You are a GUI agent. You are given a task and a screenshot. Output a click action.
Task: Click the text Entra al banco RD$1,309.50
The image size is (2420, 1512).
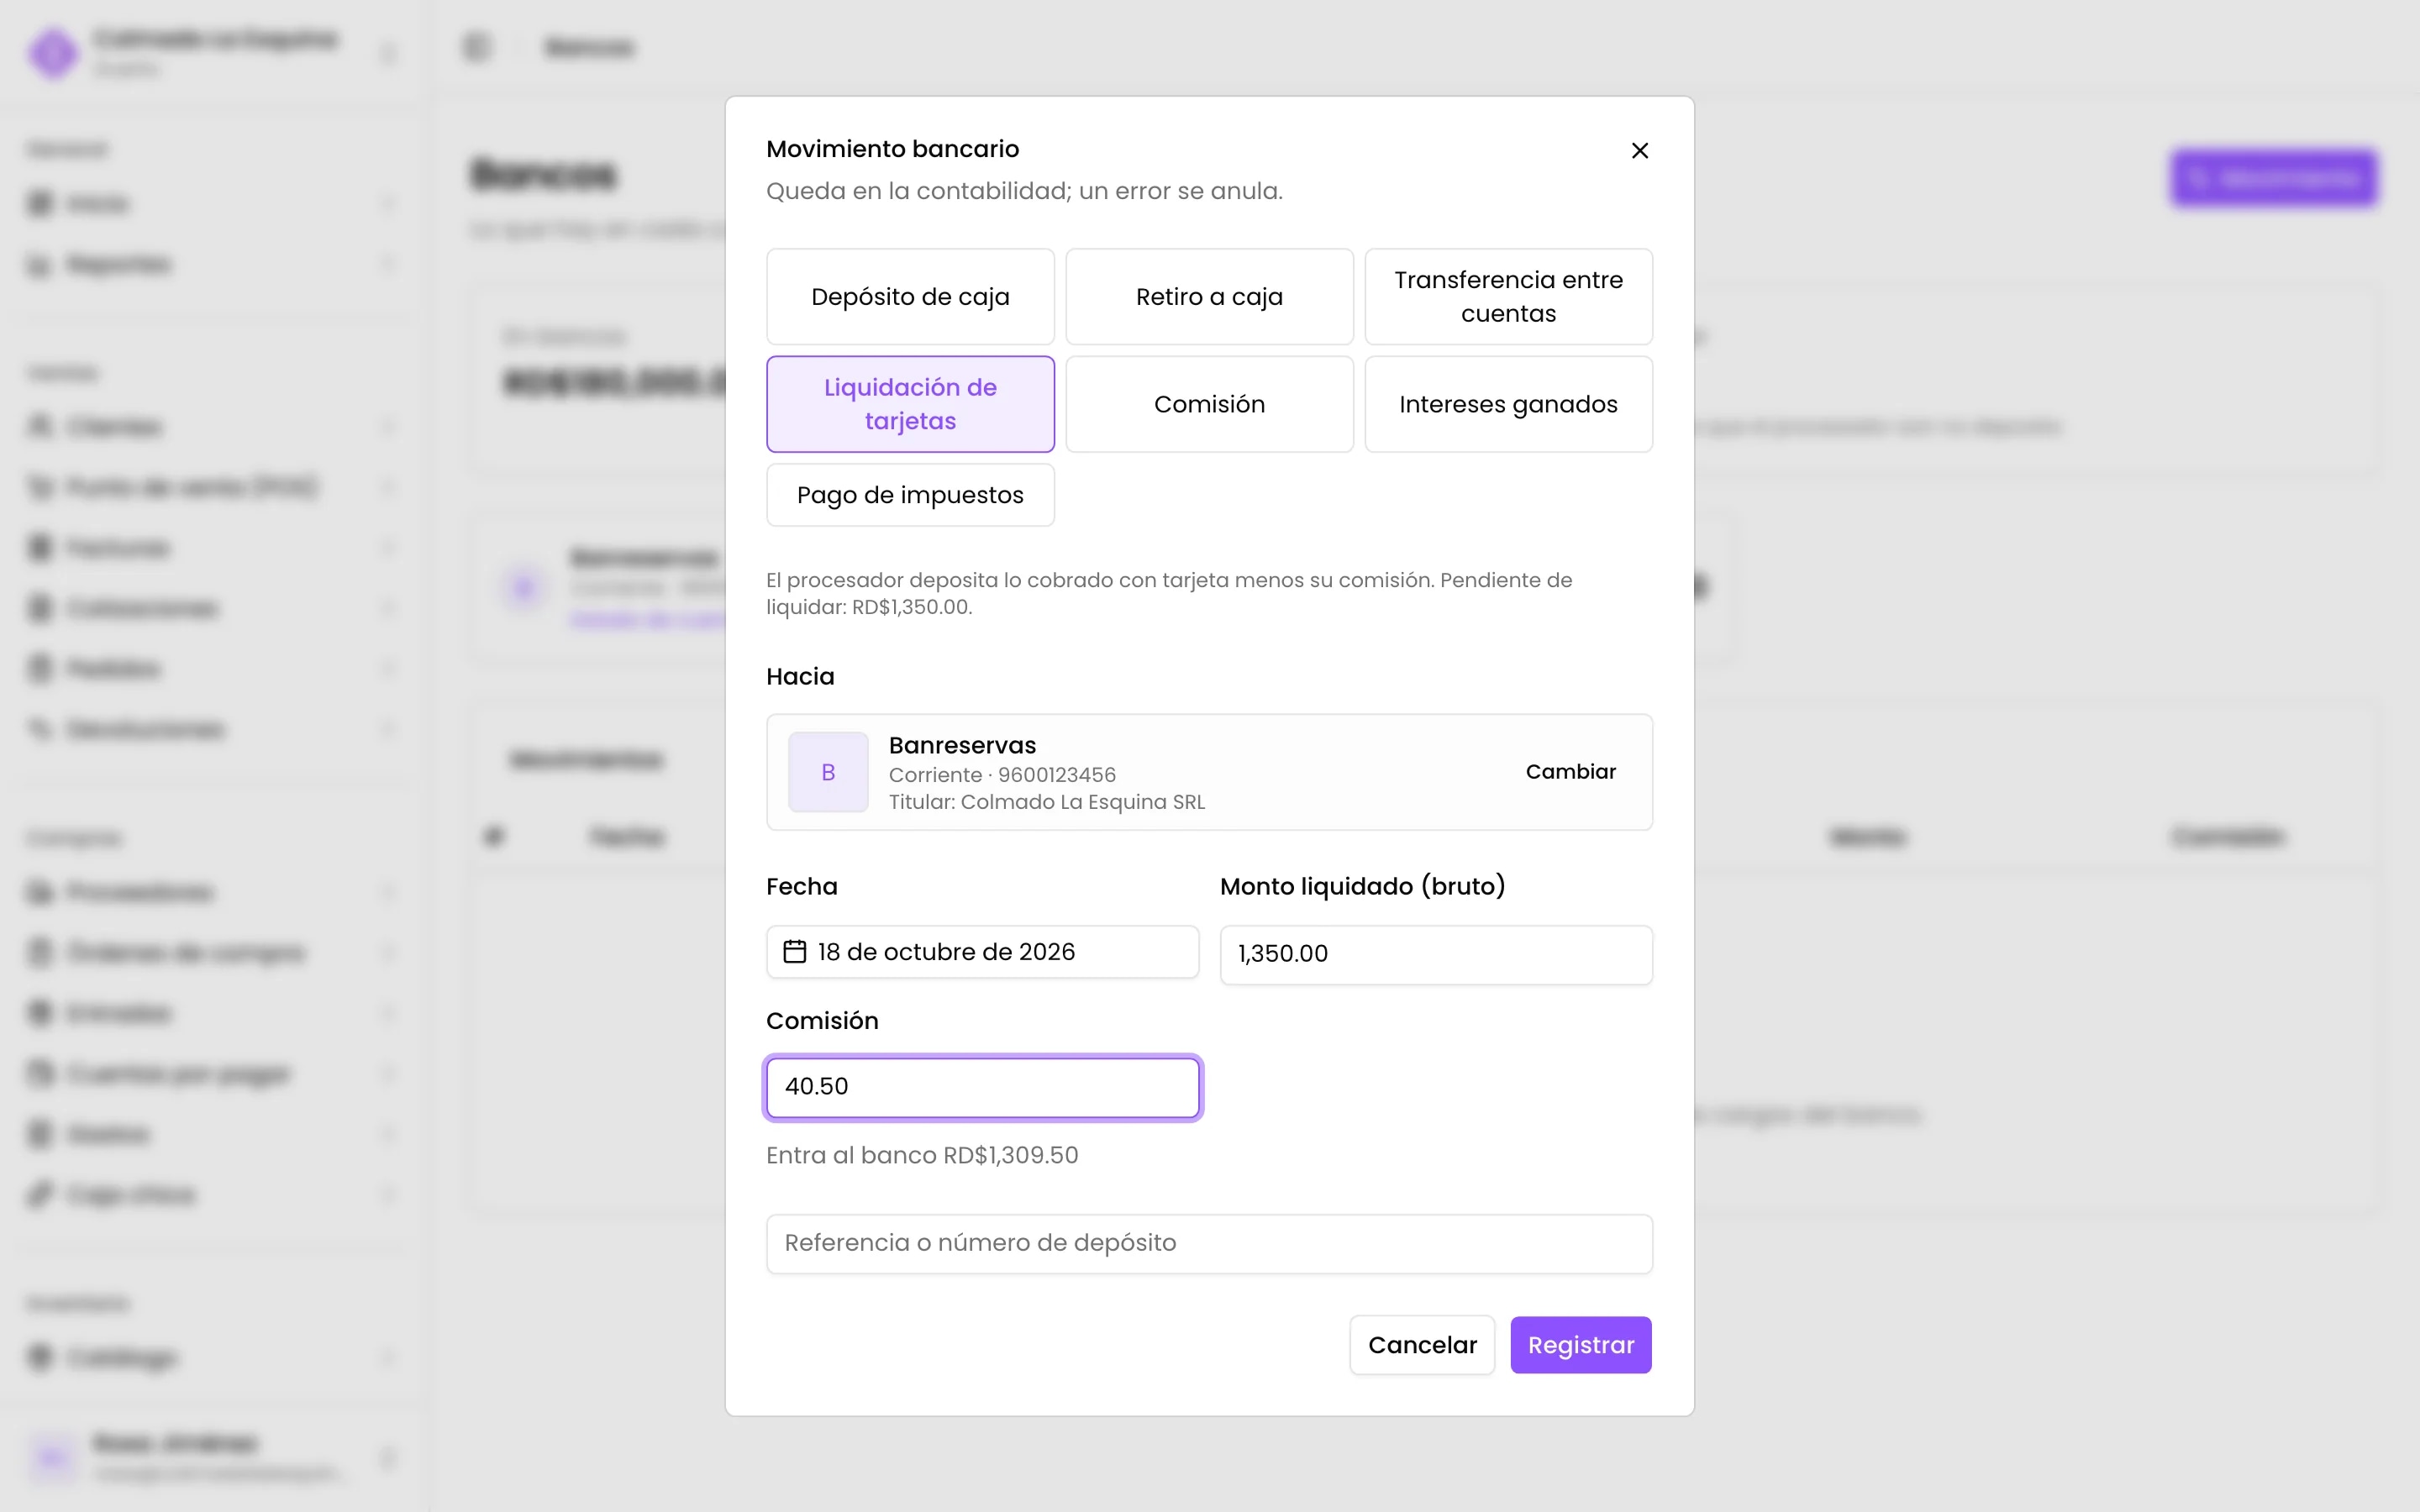click(921, 1155)
